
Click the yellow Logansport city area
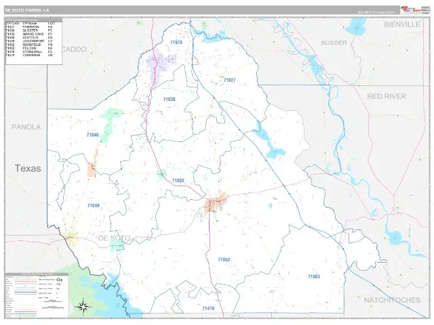71,238
